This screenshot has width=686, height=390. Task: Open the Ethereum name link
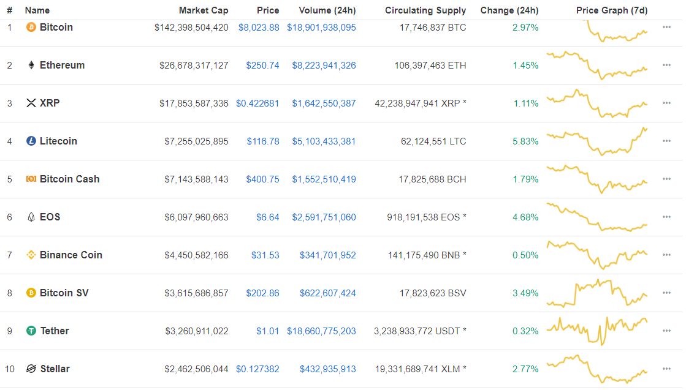pos(62,66)
